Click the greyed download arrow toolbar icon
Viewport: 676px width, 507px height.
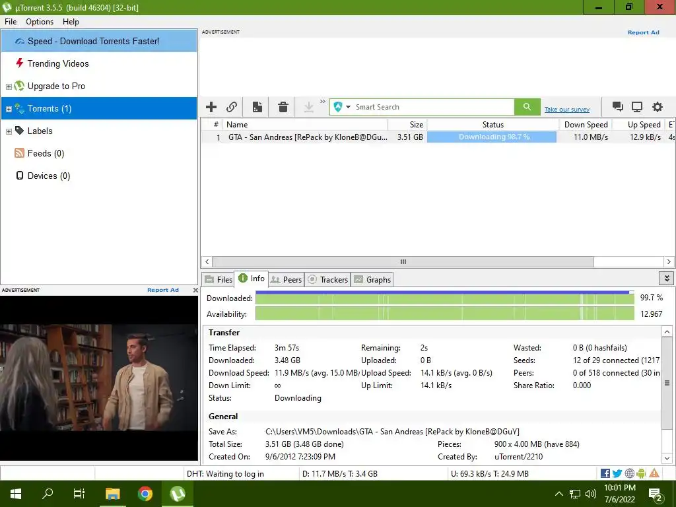(309, 107)
